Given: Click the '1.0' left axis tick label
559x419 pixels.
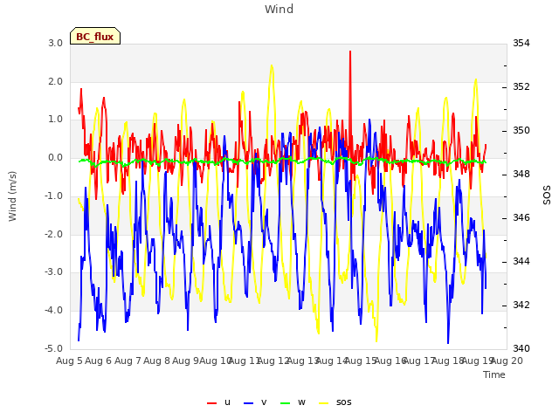Looking at the screenshot, I should click(x=56, y=120).
